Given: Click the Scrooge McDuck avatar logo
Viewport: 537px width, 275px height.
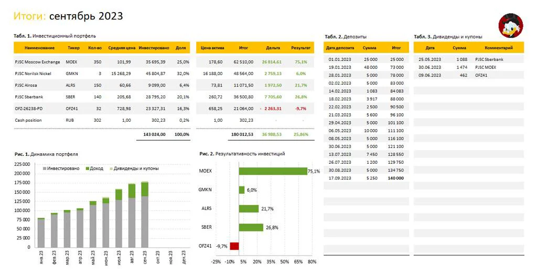Looking at the screenshot, I should (x=510, y=25).
